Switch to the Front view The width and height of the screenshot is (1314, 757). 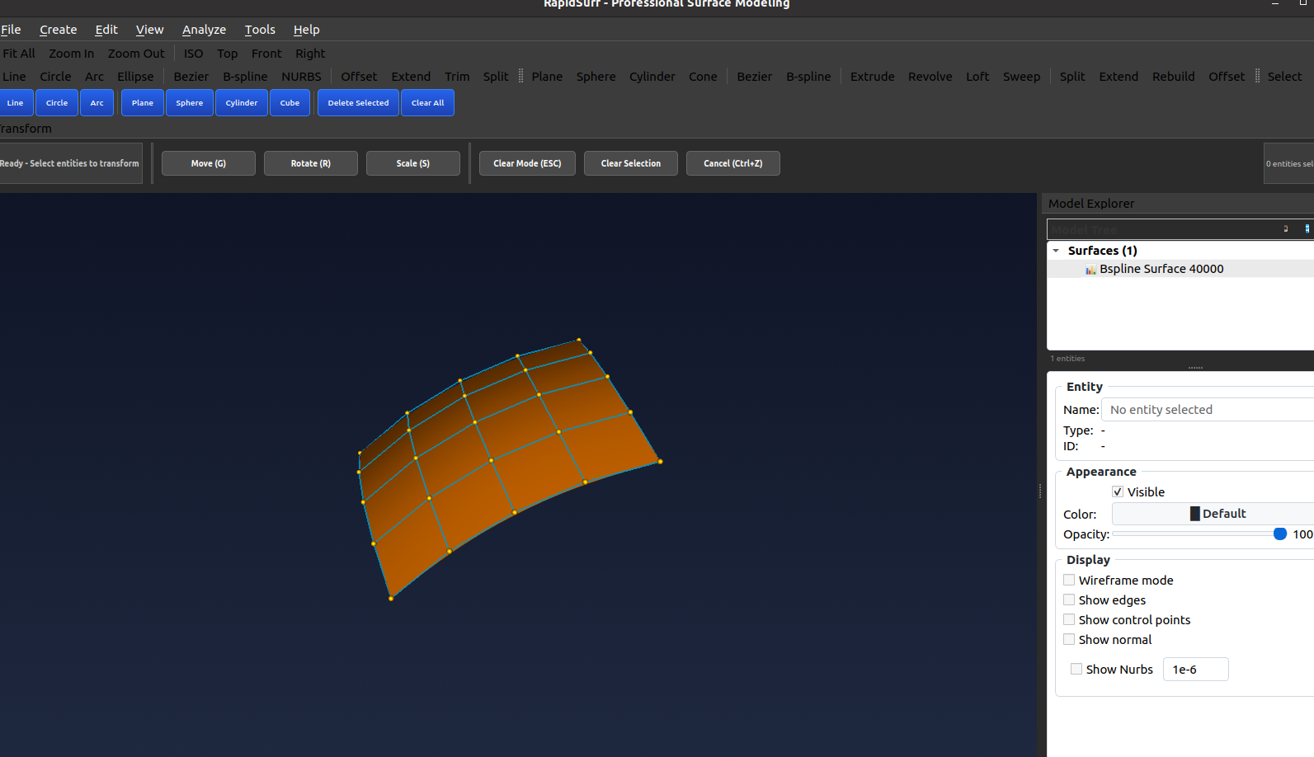coord(266,54)
